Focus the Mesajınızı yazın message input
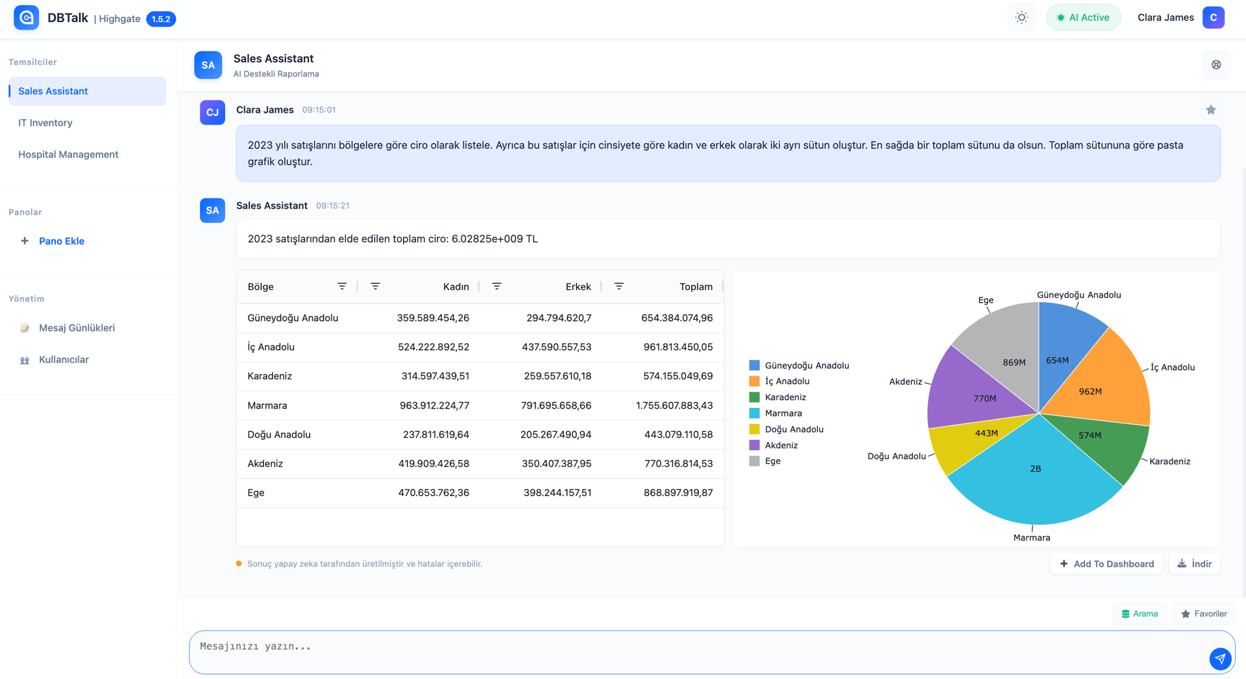The height and width of the screenshot is (679, 1246). 694,652
